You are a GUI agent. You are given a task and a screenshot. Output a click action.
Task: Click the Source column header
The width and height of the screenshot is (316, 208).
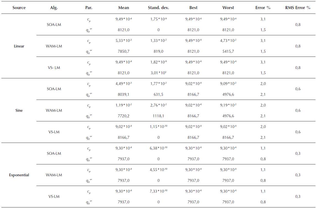tap(19, 8)
